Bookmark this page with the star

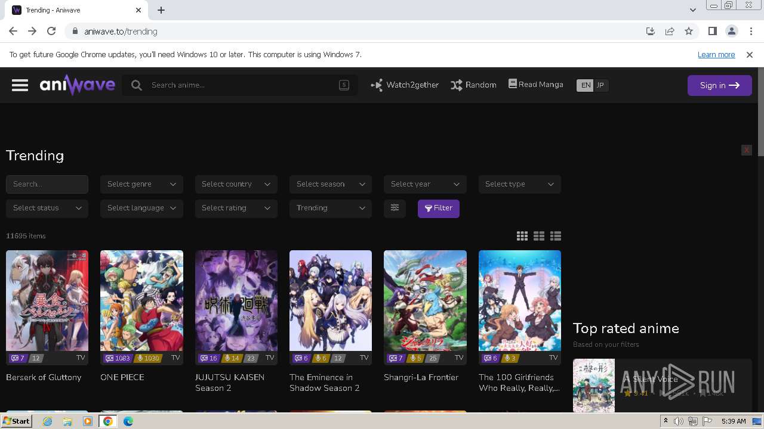pyautogui.click(x=689, y=31)
